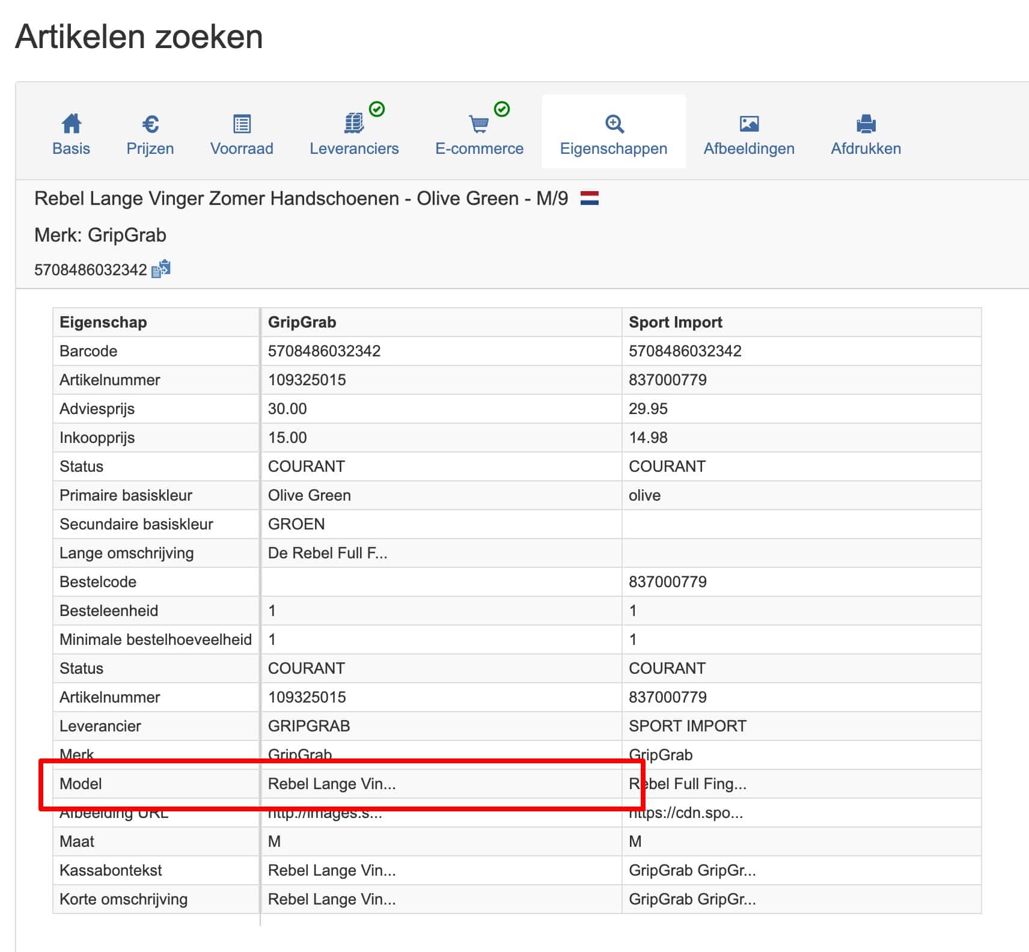Click the Sport Import Afbeelding URL value

coord(686,814)
